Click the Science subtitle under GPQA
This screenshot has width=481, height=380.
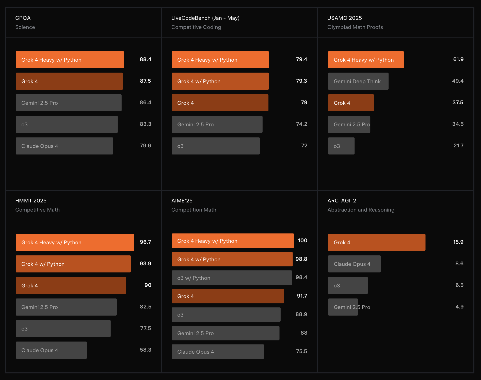coord(25,27)
